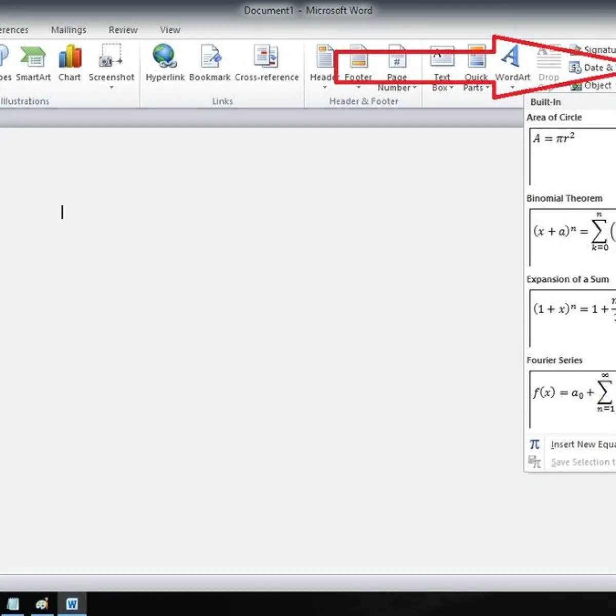Expand the Footer dropdown arrow
Image resolution: width=616 pixels, height=616 pixels.
[x=358, y=88]
